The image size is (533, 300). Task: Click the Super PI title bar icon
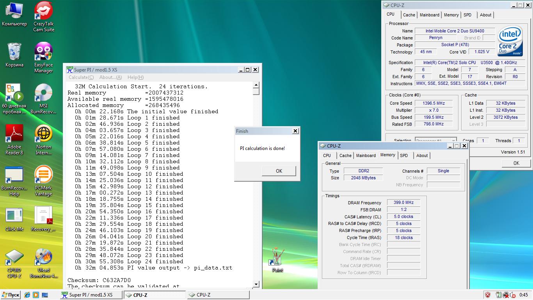click(x=69, y=70)
